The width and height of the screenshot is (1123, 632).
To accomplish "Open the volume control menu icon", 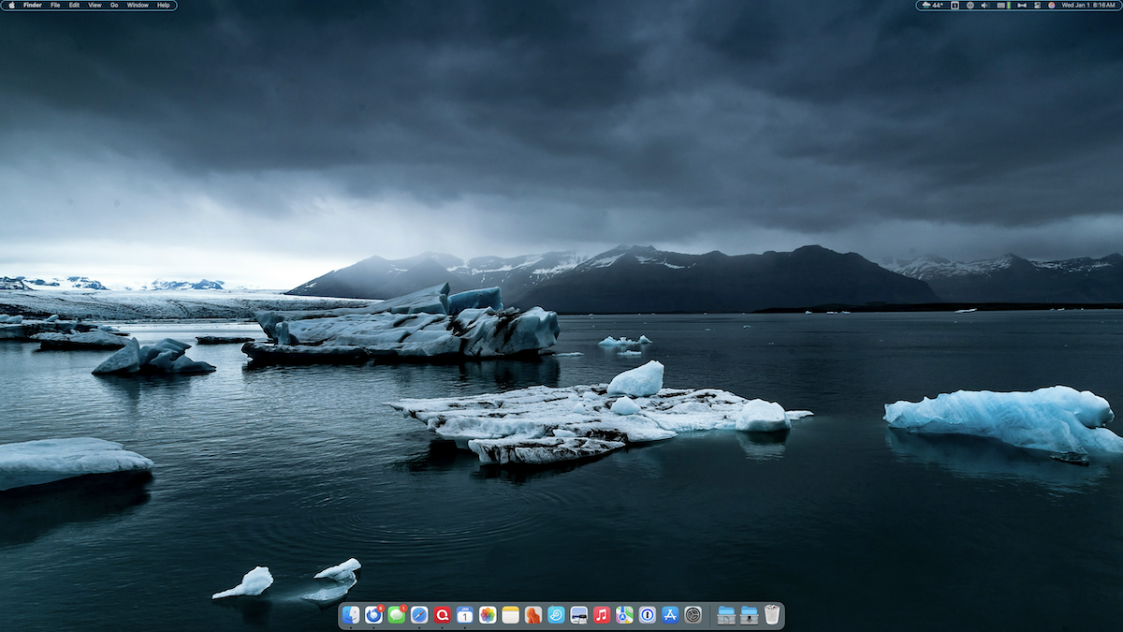I will [984, 5].
